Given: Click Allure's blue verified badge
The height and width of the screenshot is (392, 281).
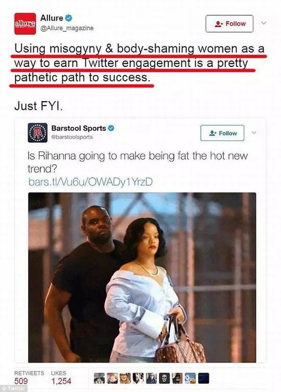Looking at the screenshot, I should pyautogui.click(x=69, y=18).
